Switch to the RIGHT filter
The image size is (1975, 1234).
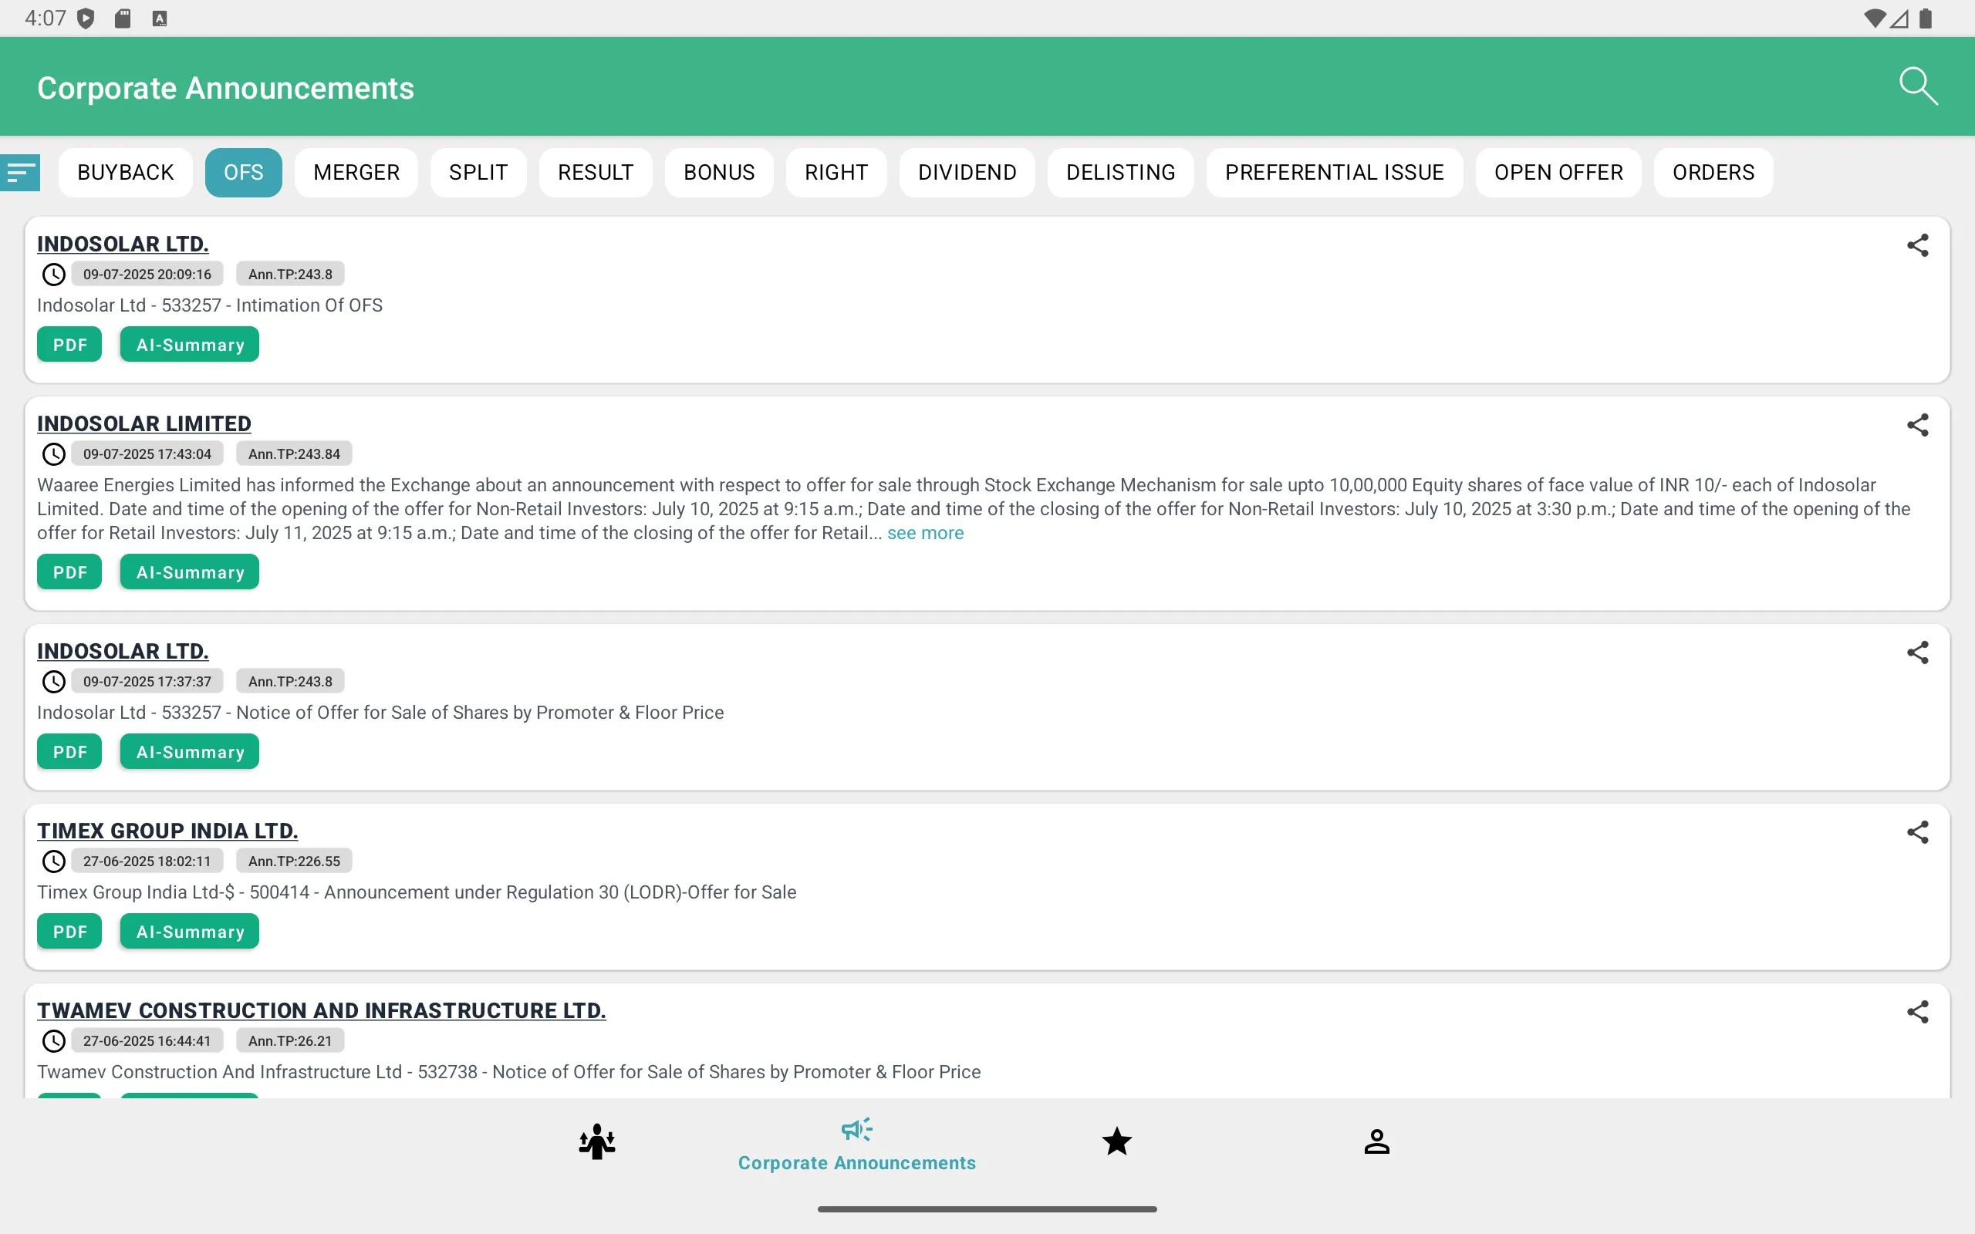(x=836, y=172)
